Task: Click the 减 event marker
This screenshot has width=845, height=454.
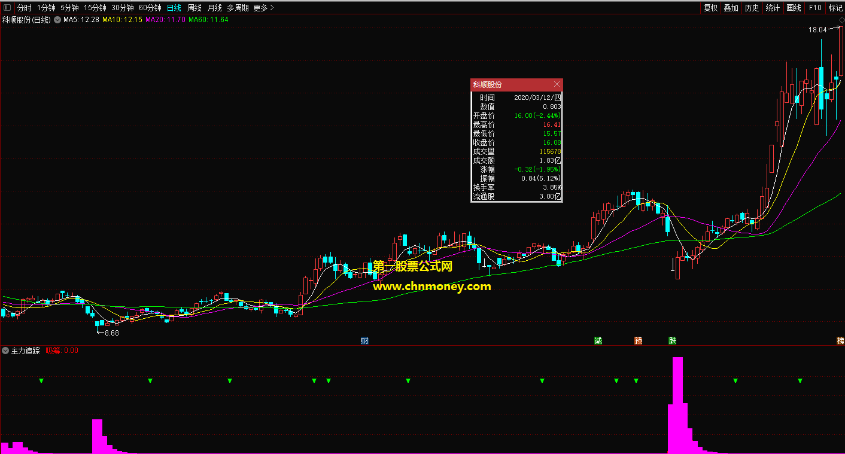Action: tap(598, 341)
